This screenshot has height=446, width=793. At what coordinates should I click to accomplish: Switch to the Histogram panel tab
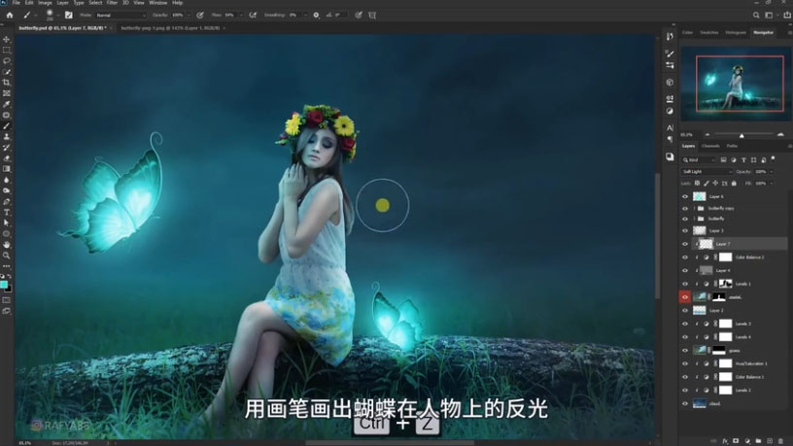pyautogui.click(x=736, y=33)
